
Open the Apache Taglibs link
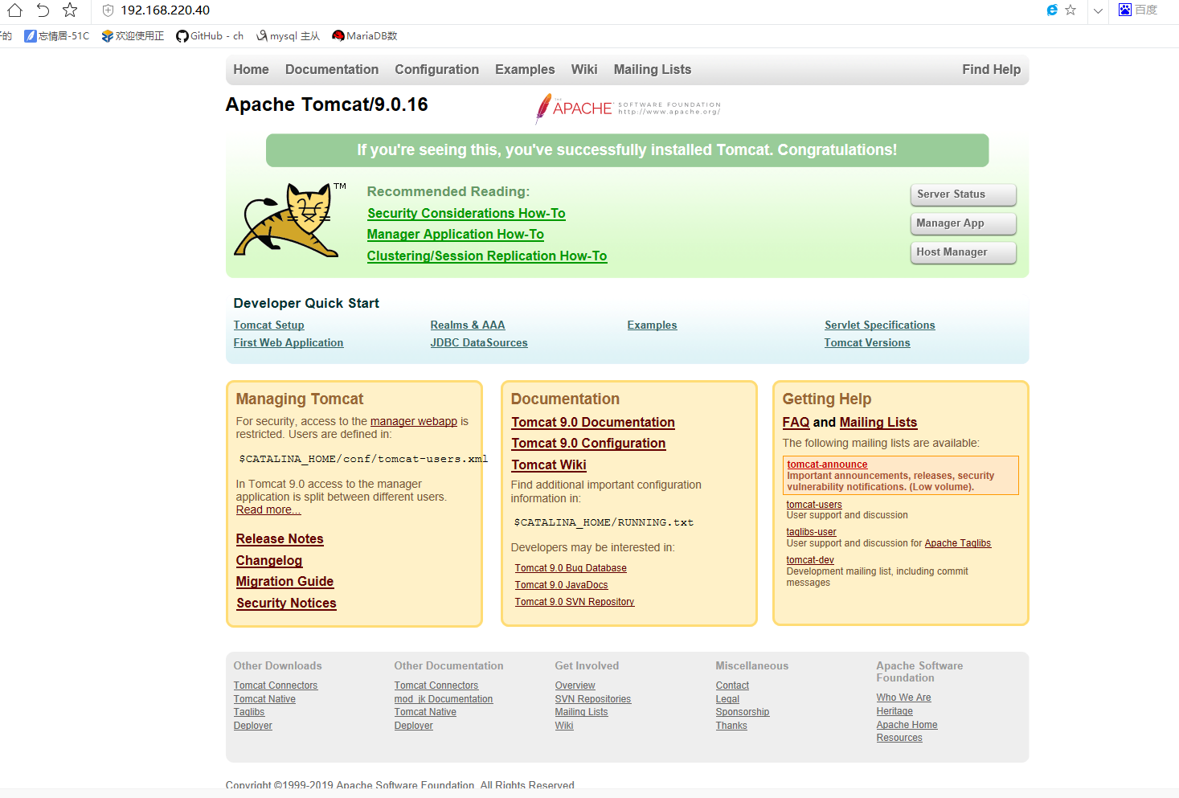[958, 544]
